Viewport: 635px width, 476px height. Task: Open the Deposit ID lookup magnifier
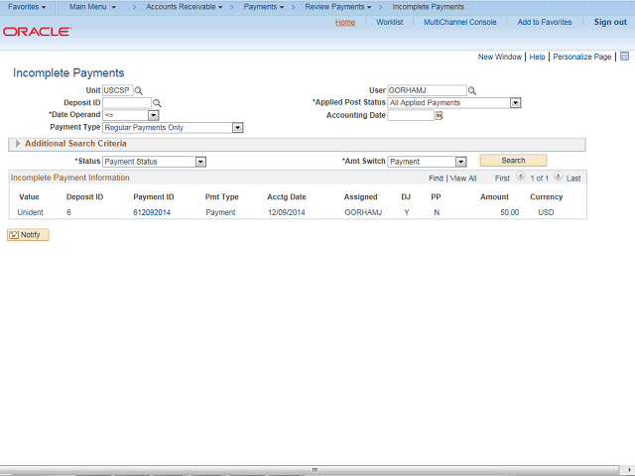pos(157,103)
